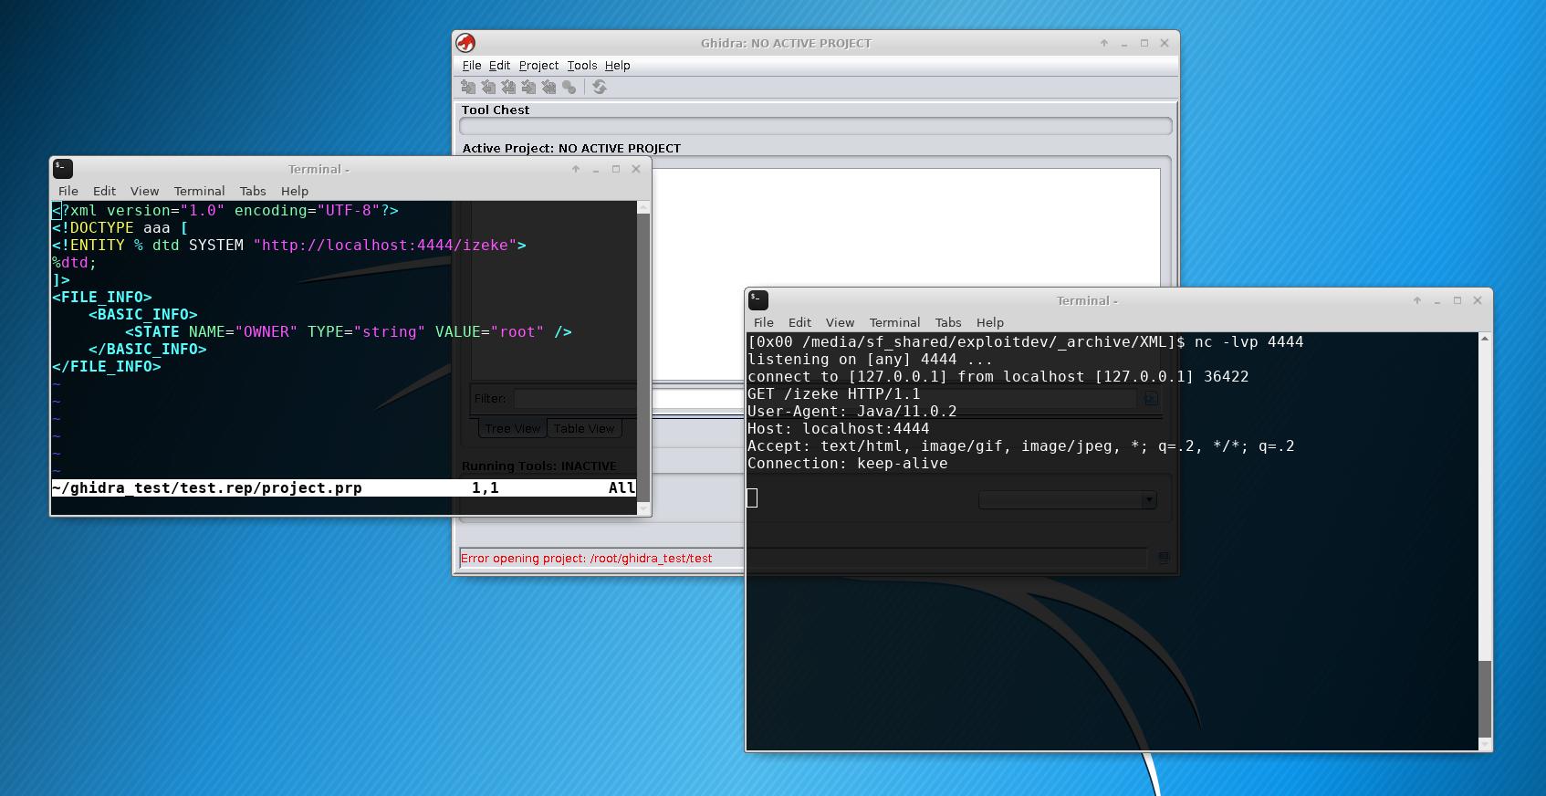Open Edit menu in the vim terminal
1546x796 pixels.
tap(104, 191)
